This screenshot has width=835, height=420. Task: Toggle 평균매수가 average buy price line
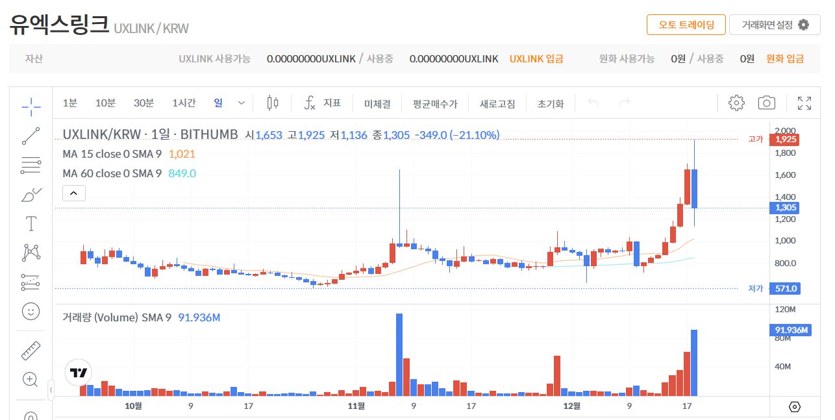[x=435, y=103]
